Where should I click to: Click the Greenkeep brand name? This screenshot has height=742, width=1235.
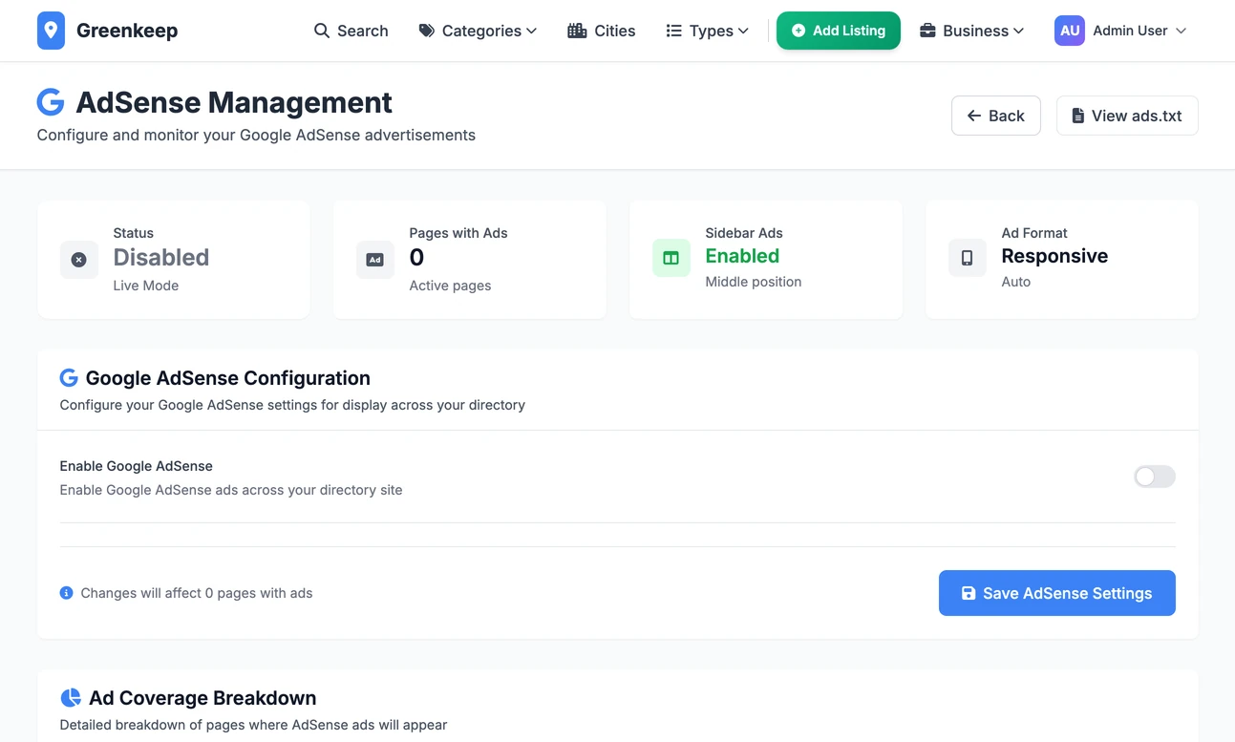tap(127, 31)
